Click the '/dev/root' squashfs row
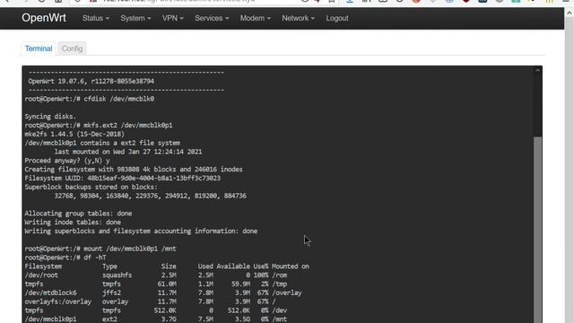 [156, 275]
